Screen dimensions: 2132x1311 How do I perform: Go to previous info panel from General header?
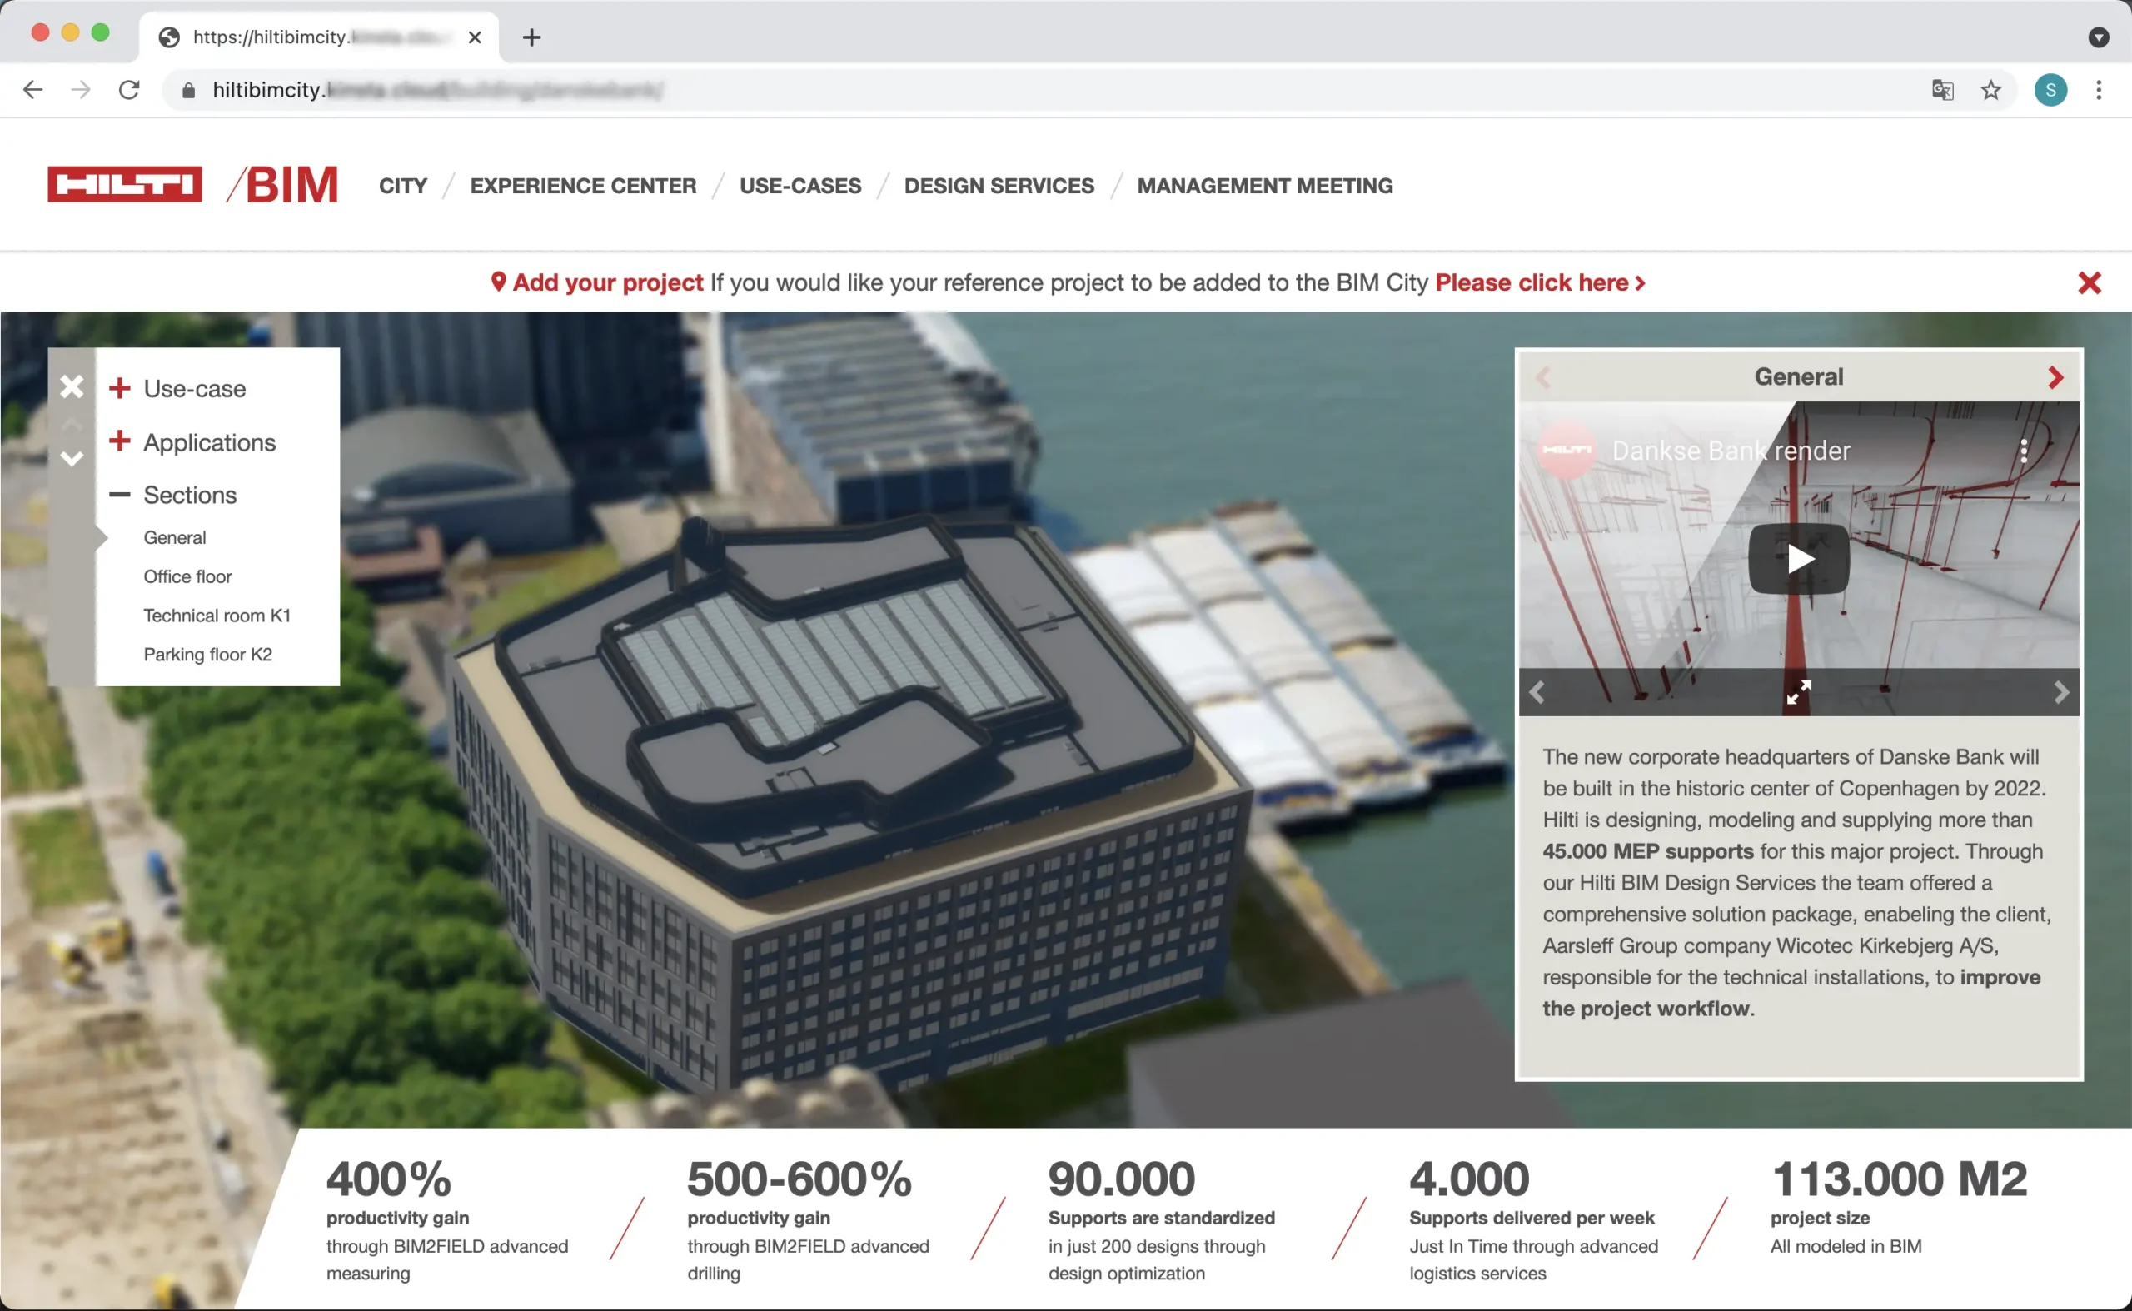tap(1543, 377)
